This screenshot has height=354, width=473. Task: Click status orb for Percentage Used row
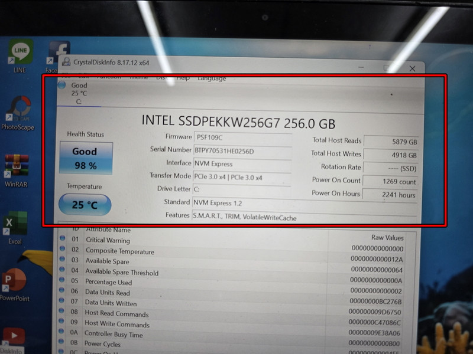tap(62, 280)
